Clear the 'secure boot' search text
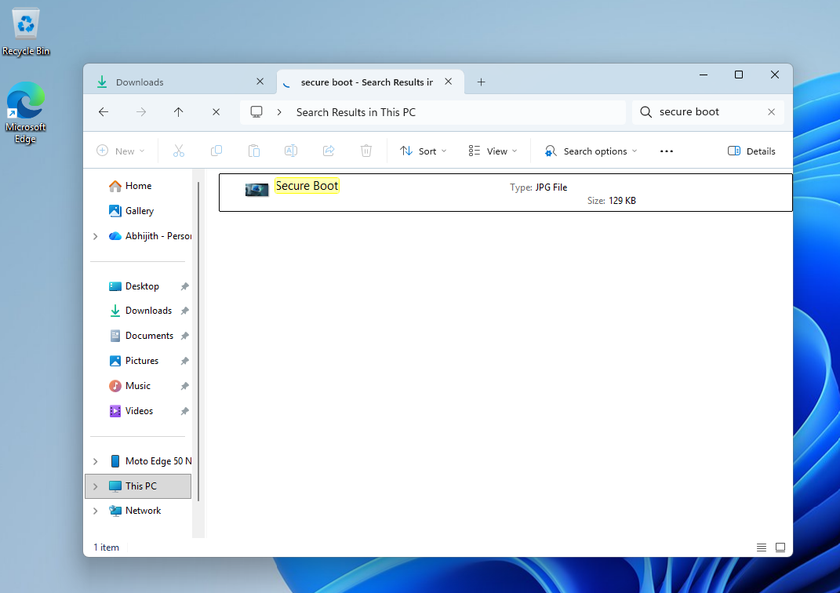Image resolution: width=840 pixels, height=593 pixels. [x=772, y=112]
